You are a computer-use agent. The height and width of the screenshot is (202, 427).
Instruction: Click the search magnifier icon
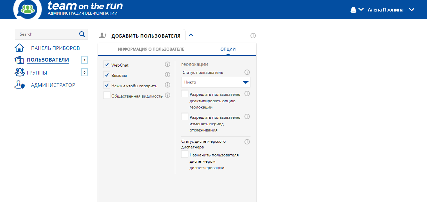pos(82,34)
